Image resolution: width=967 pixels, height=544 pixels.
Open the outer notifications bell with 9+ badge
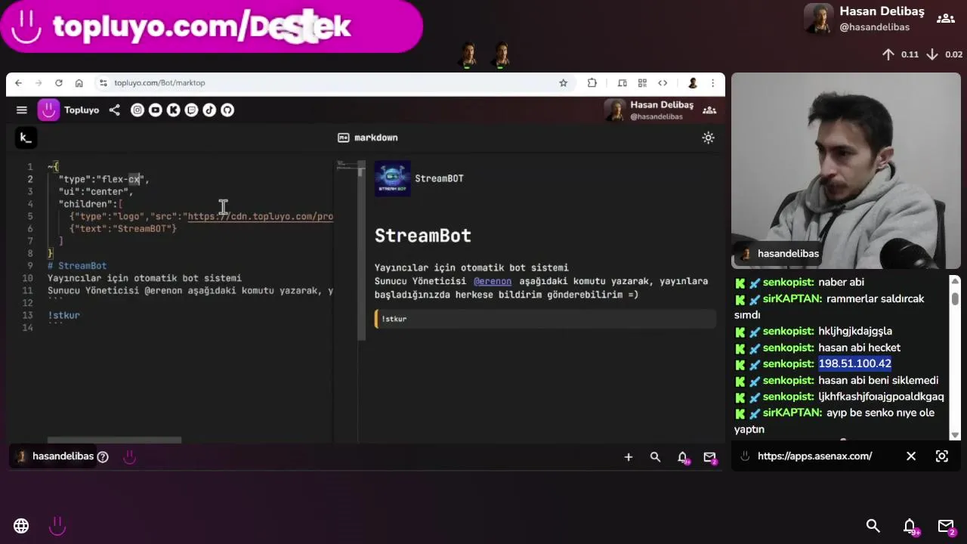[910, 527]
